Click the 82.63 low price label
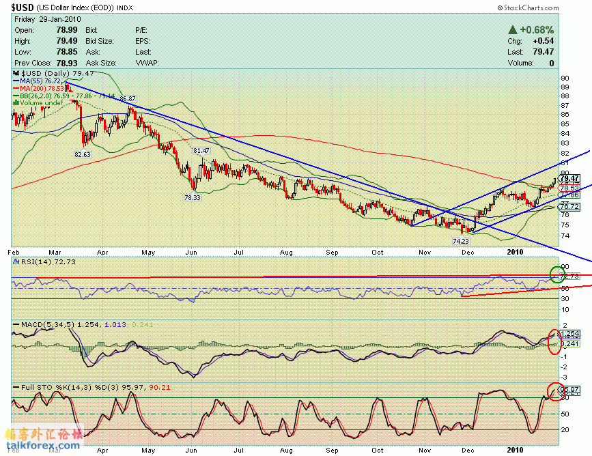The height and width of the screenshot is (456, 592). point(83,154)
